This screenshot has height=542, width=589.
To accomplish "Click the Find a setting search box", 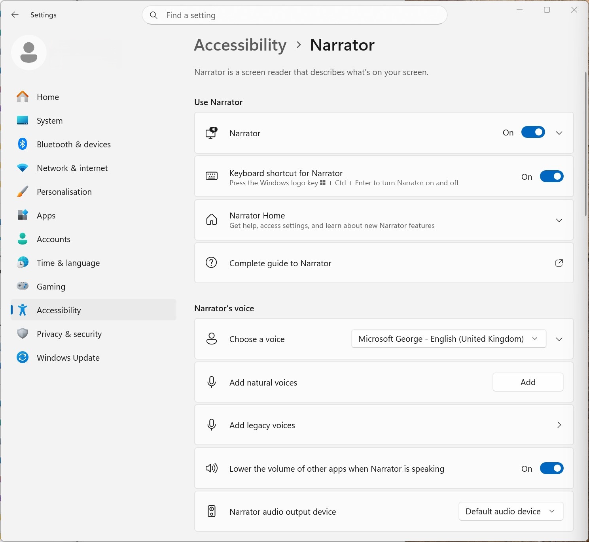I will [x=295, y=15].
